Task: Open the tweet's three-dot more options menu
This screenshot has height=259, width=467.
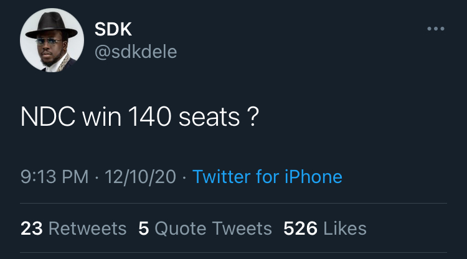Action: 435,29
